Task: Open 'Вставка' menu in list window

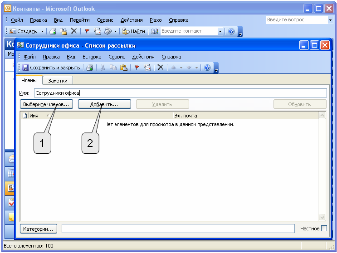Action: click(x=92, y=57)
